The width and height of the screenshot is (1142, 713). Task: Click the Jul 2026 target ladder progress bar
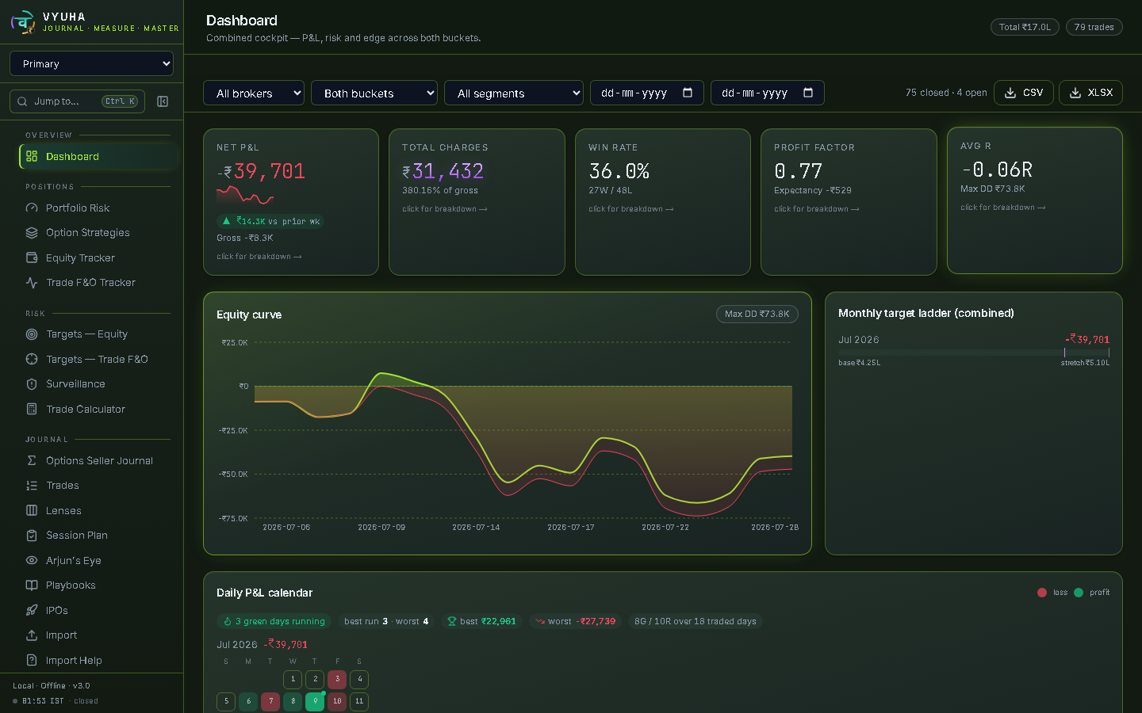coord(974,353)
